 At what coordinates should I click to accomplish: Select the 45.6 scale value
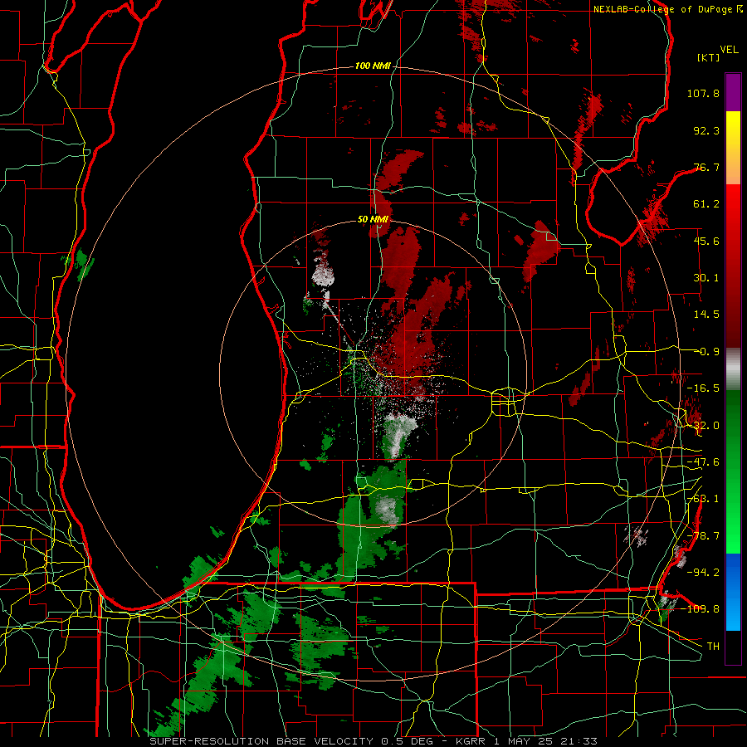coord(706,241)
